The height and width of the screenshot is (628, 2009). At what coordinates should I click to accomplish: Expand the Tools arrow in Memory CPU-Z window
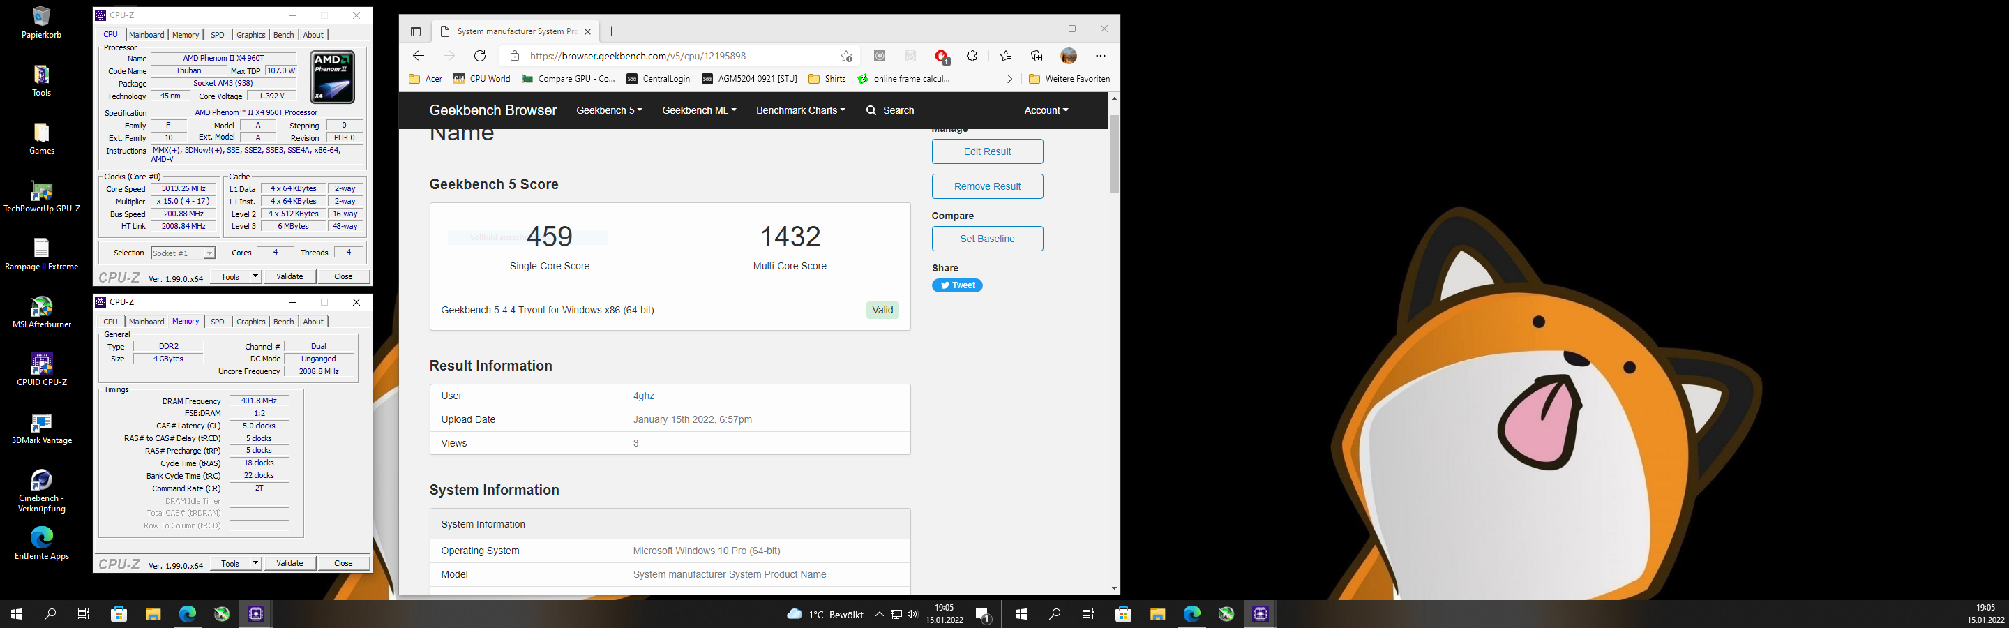[255, 563]
